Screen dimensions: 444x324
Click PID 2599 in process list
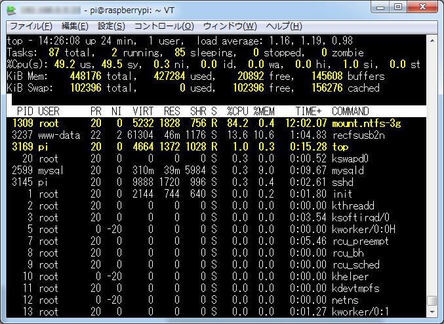coord(23,170)
